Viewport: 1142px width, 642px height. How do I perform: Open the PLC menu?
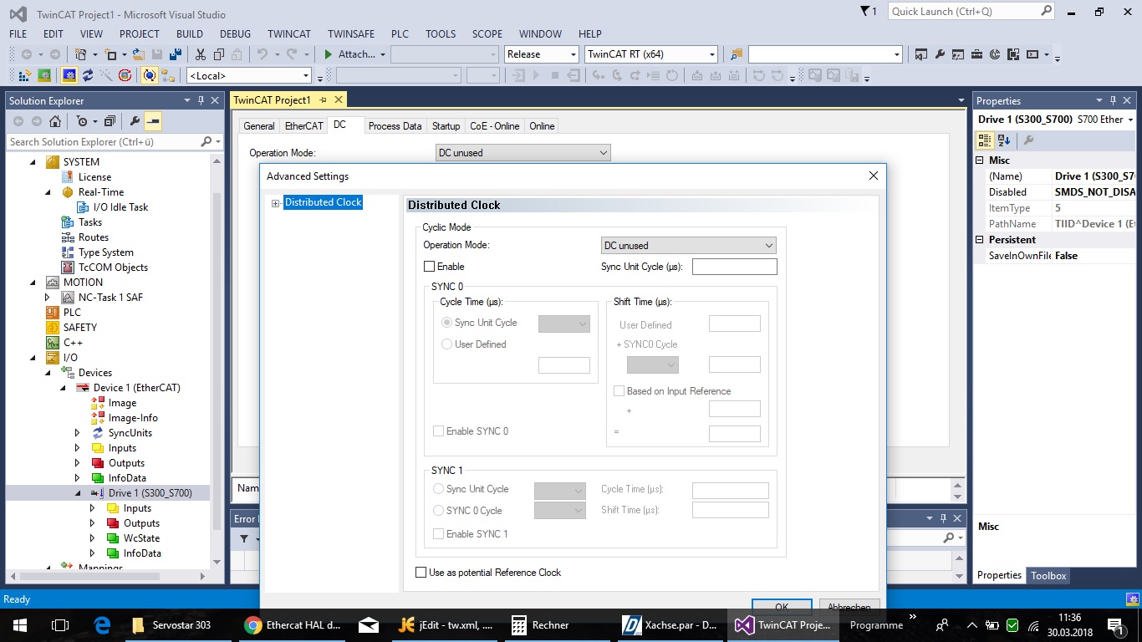tap(400, 34)
